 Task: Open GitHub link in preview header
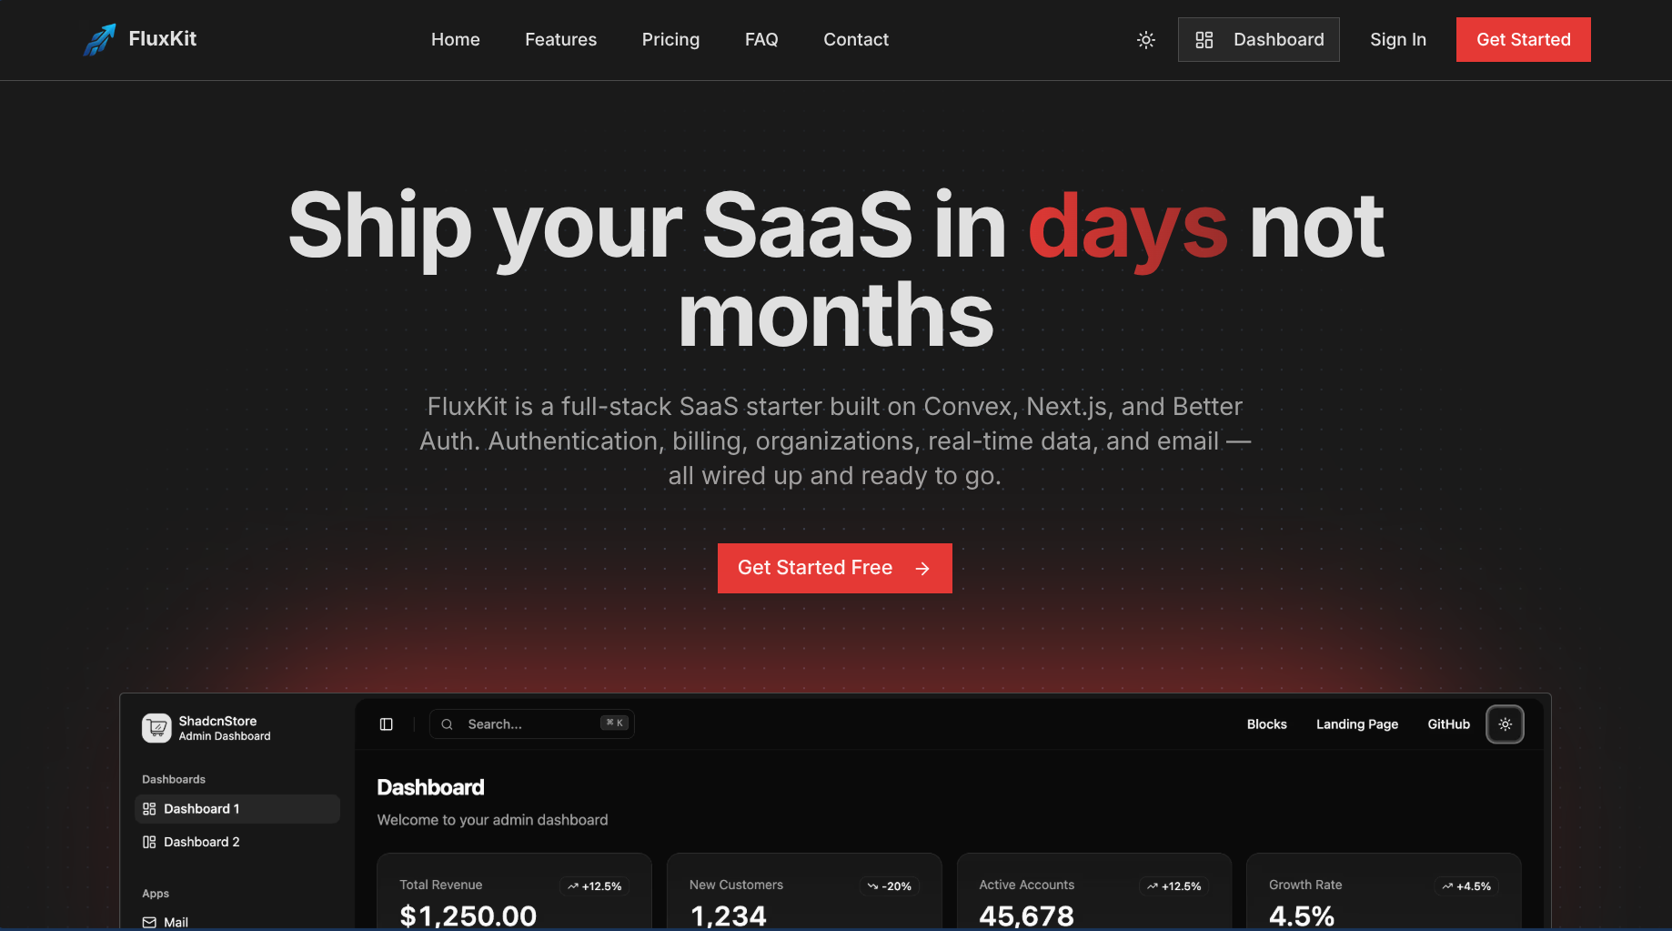1448,724
